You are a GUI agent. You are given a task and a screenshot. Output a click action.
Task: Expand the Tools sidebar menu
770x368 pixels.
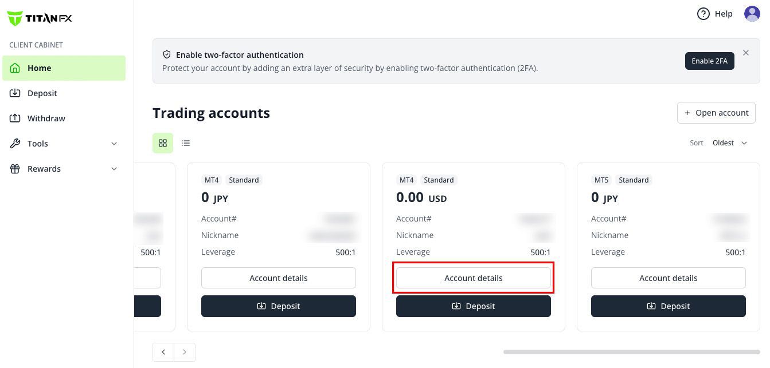pos(64,144)
